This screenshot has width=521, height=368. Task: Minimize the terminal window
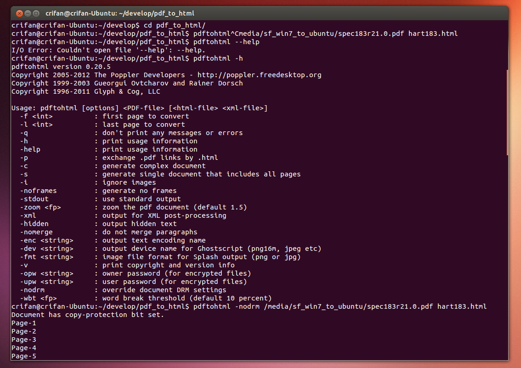28,13
